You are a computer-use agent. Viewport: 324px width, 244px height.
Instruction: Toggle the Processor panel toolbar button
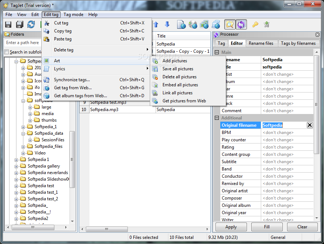241,24
